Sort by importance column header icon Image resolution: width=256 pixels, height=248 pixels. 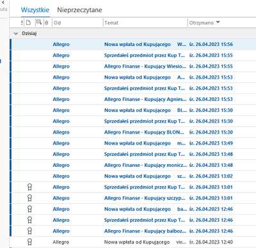click(x=22, y=22)
